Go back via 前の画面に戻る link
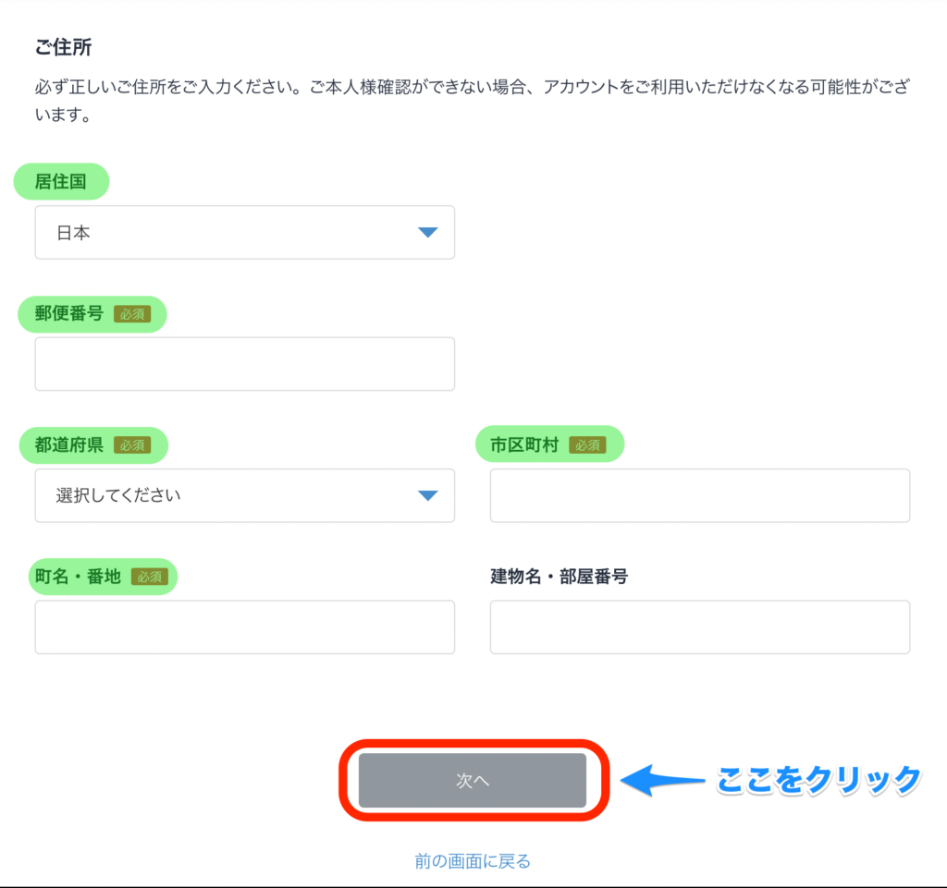The image size is (947, 888). coord(473,861)
